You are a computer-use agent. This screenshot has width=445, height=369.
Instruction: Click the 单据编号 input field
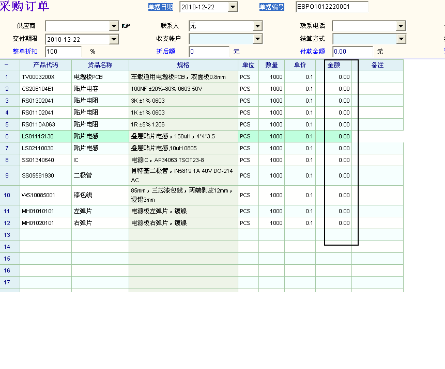(x=332, y=7)
